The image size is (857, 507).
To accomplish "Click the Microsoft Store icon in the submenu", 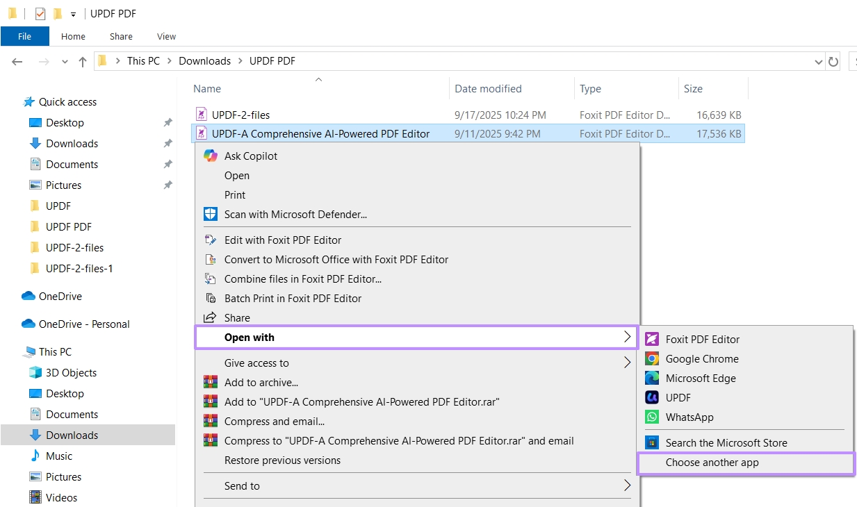I will pyautogui.click(x=653, y=442).
